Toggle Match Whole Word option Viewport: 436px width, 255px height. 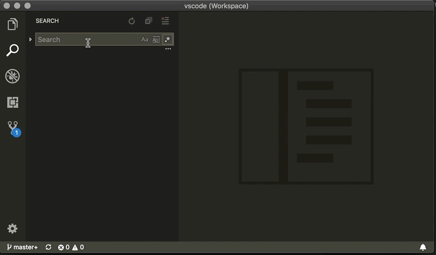point(156,39)
